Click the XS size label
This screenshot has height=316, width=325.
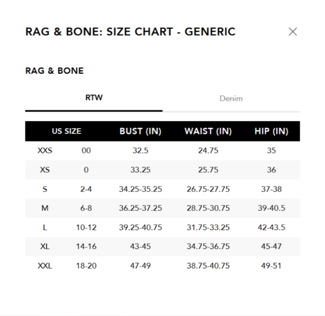[45, 170]
